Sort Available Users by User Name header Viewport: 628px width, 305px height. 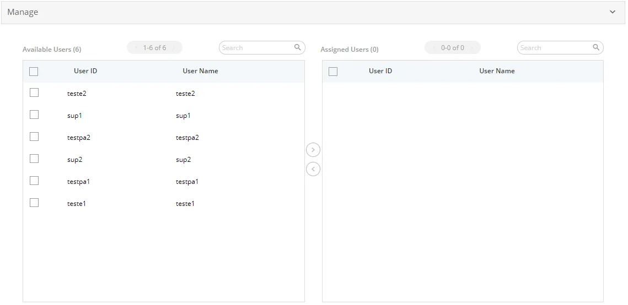(x=200, y=71)
